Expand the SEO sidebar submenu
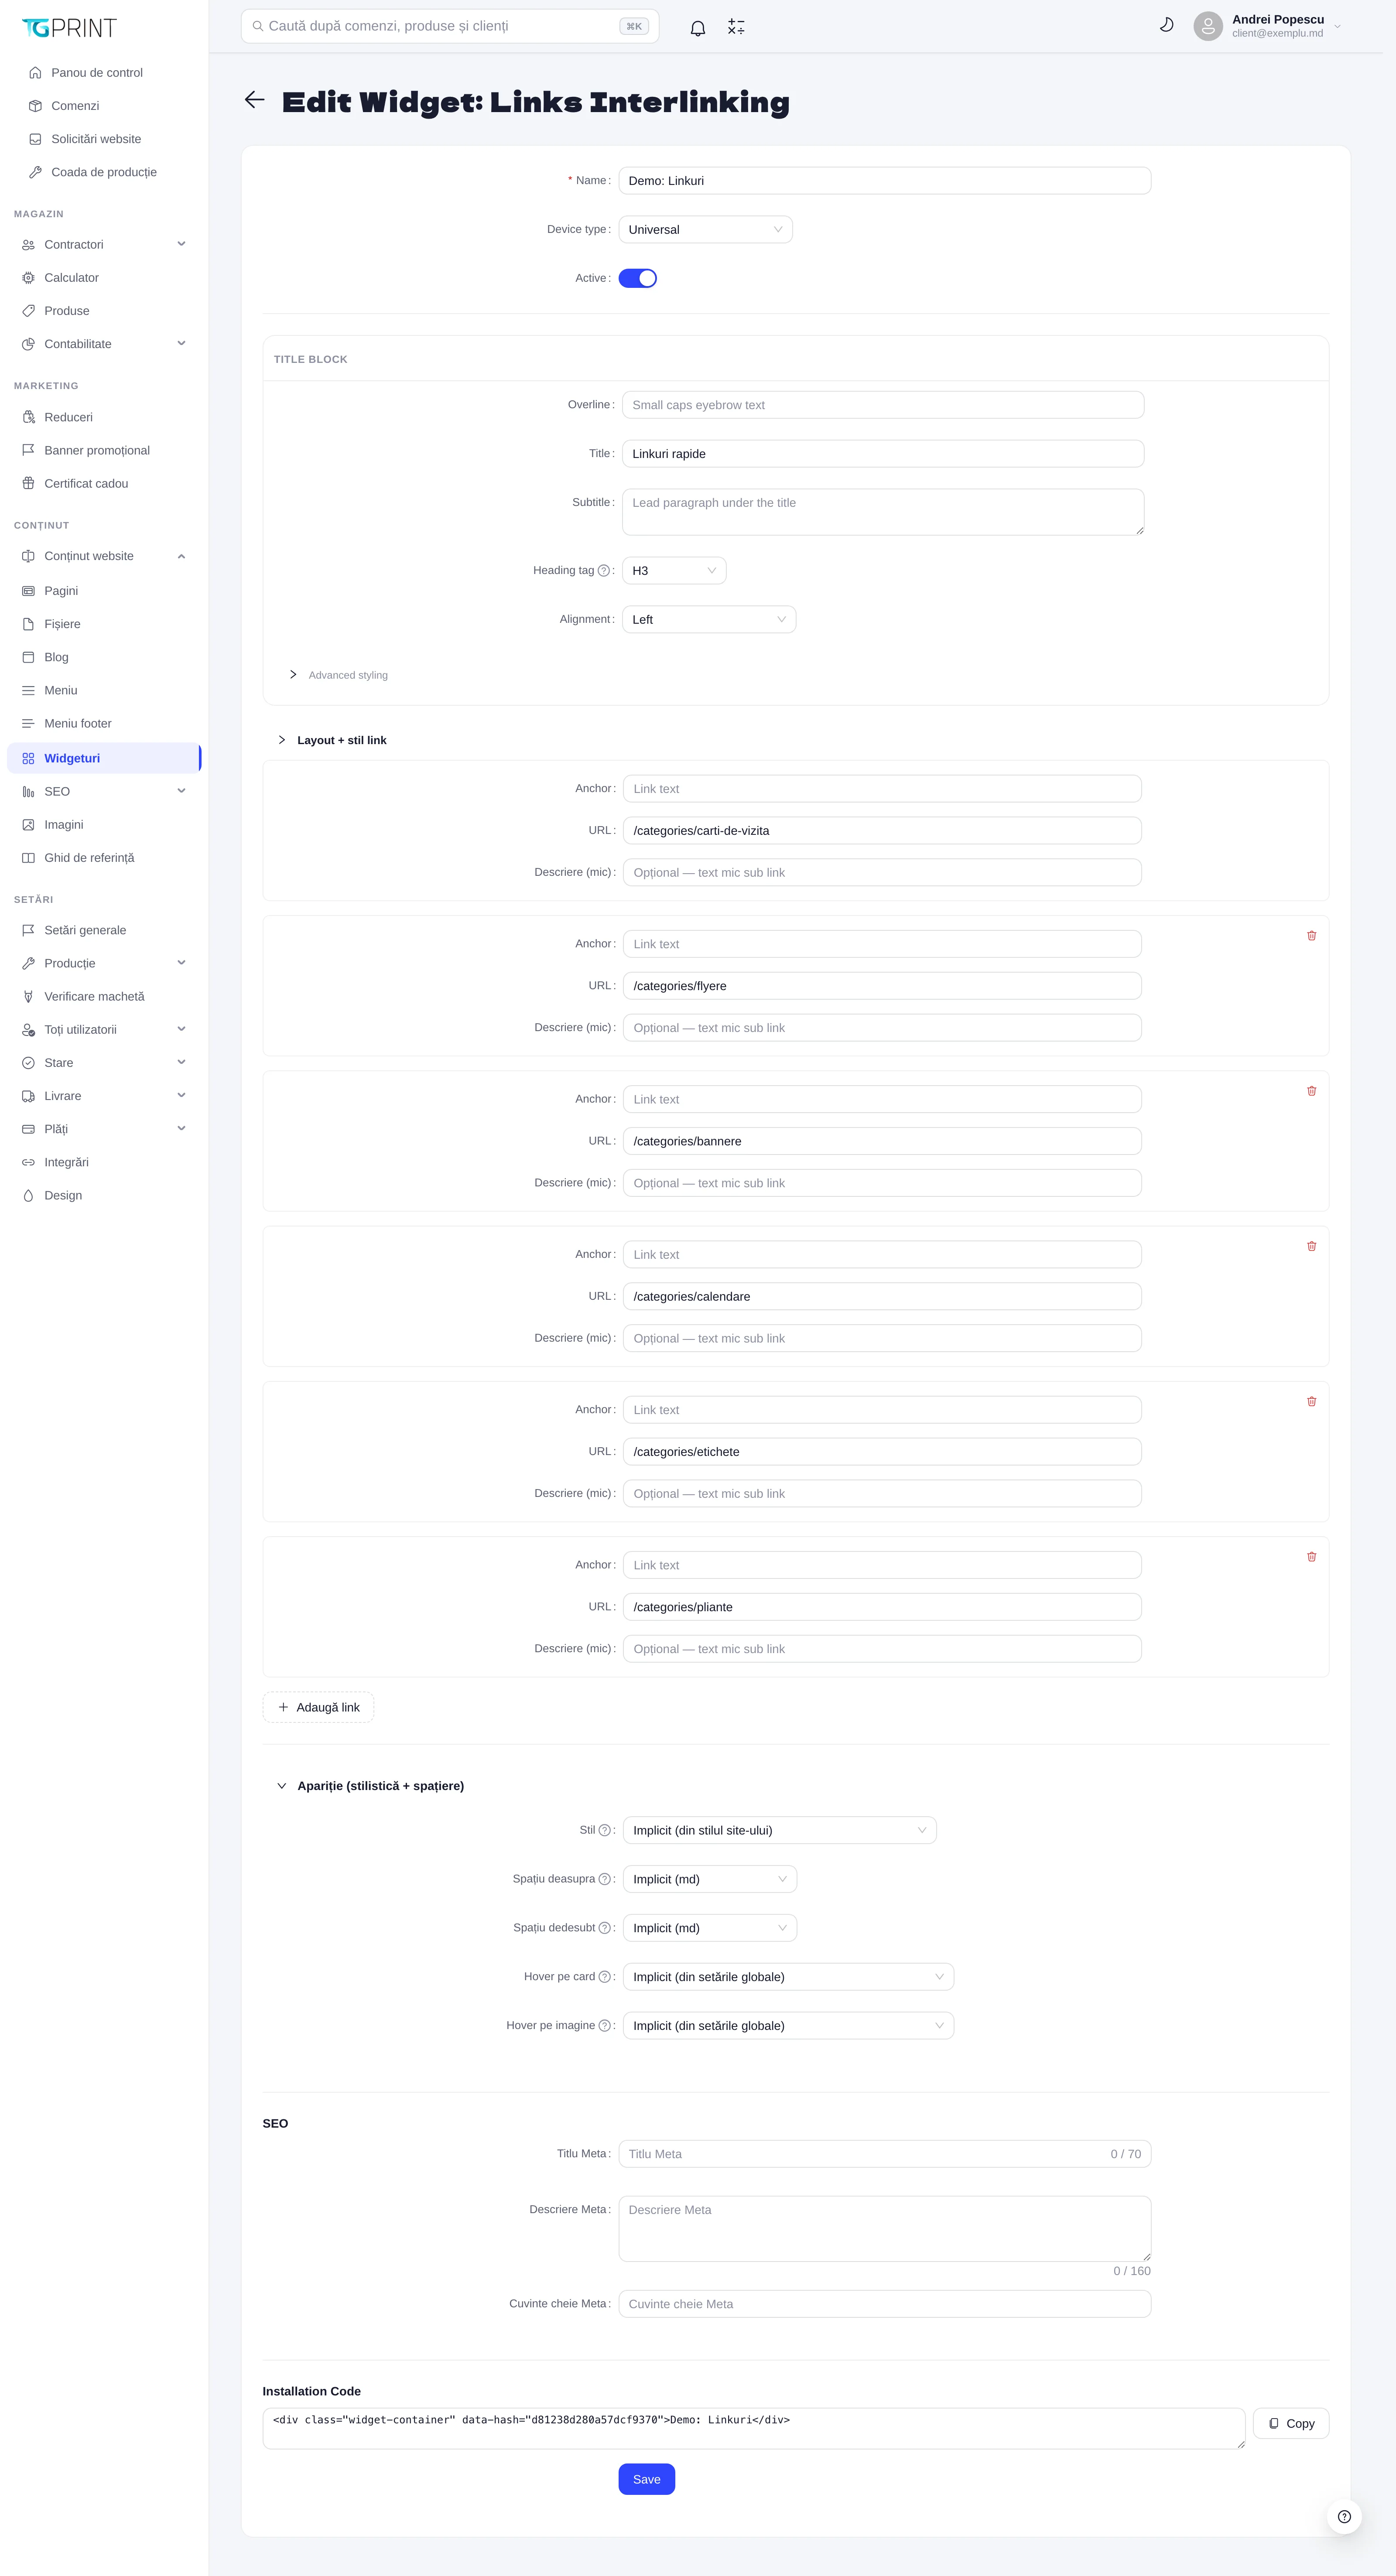 click(x=104, y=791)
